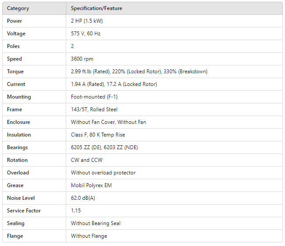Select the Mounting row label
This screenshot has height=246, width=285.
pyautogui.click(x=19, y=97)
